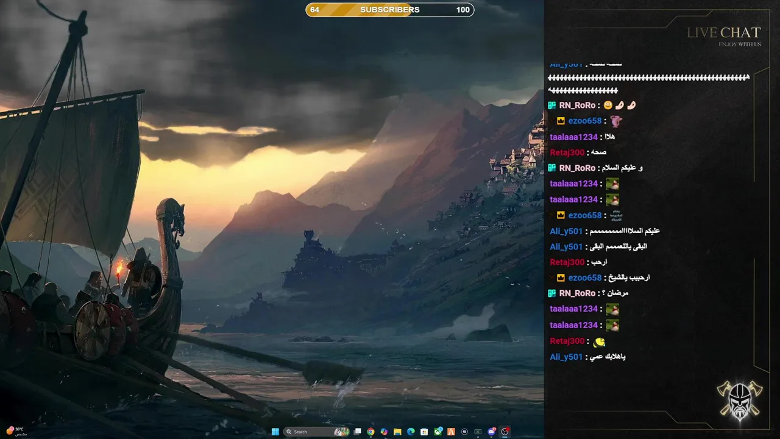Image resolution: width=780 pixels, height=439 pixels.
Task: Click the chat text 'و عليكم السلام'
Action: pyautogui.click(x=622, y=168)
